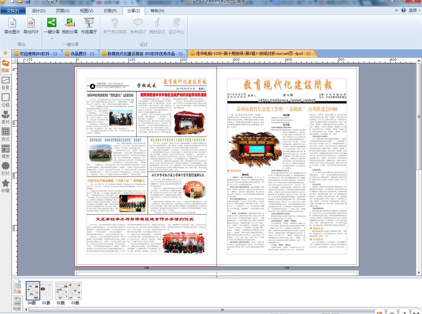The height and width of the screenshot is (314, 422).
Task: Switch to the 帮助(H) ribbon tab
Action: click(x=157, y=11)
